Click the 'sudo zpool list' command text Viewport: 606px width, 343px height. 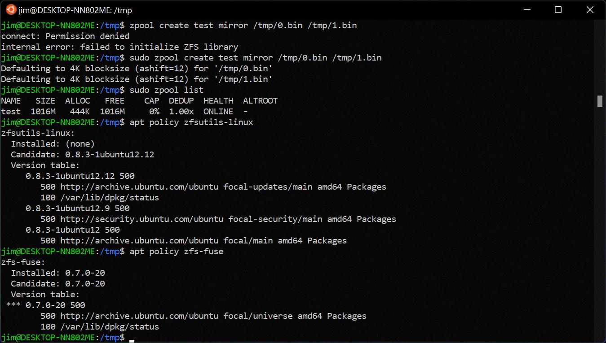point(166,90)
